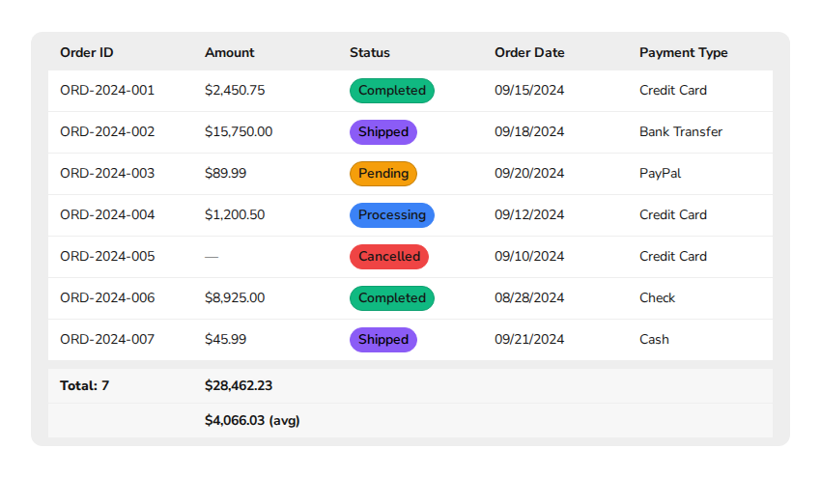Screen dimensions: 821x477
Task: Click the blue Processing status badge
Action: (x=391, y=215)
